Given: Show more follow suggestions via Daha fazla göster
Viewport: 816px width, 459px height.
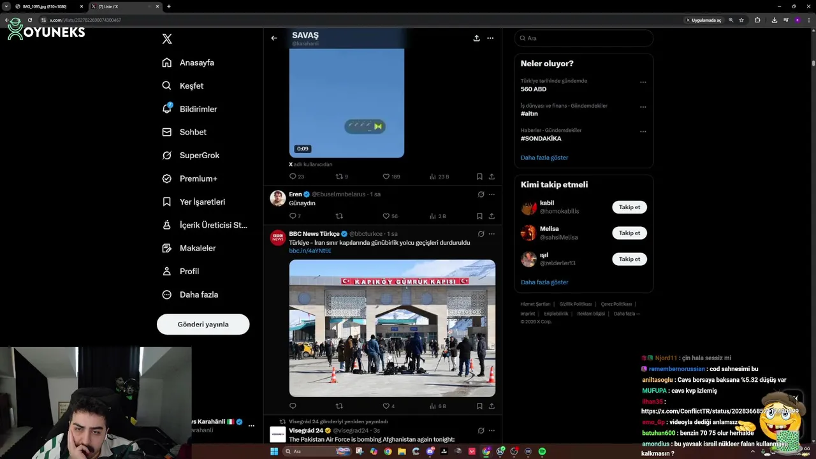Looking at the screenshot, I should (x=544, y=282).
